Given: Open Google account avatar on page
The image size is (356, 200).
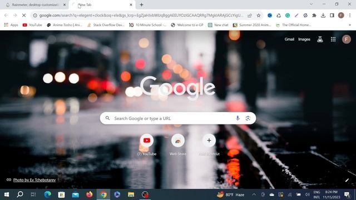Looking at the screenshot, I should 346,39.
